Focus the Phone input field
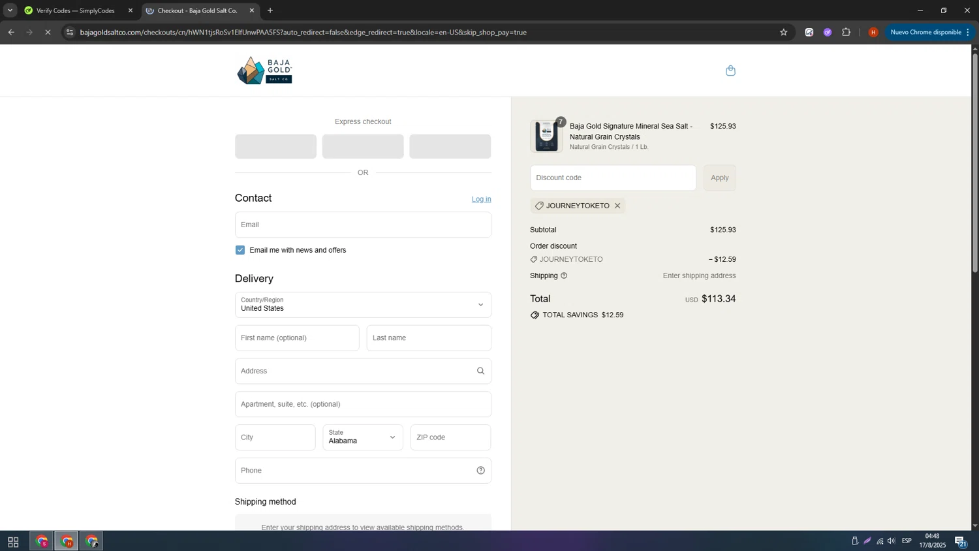 [x=363, y=471]
